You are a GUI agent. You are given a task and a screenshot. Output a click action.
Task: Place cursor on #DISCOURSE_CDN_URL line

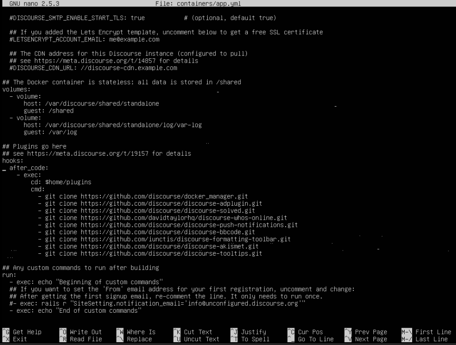click(x=93, y=68)
